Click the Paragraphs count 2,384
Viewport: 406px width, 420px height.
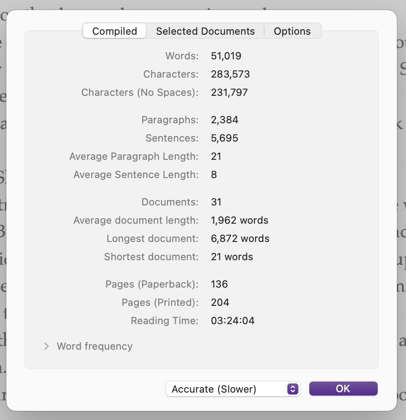[224, 120]
